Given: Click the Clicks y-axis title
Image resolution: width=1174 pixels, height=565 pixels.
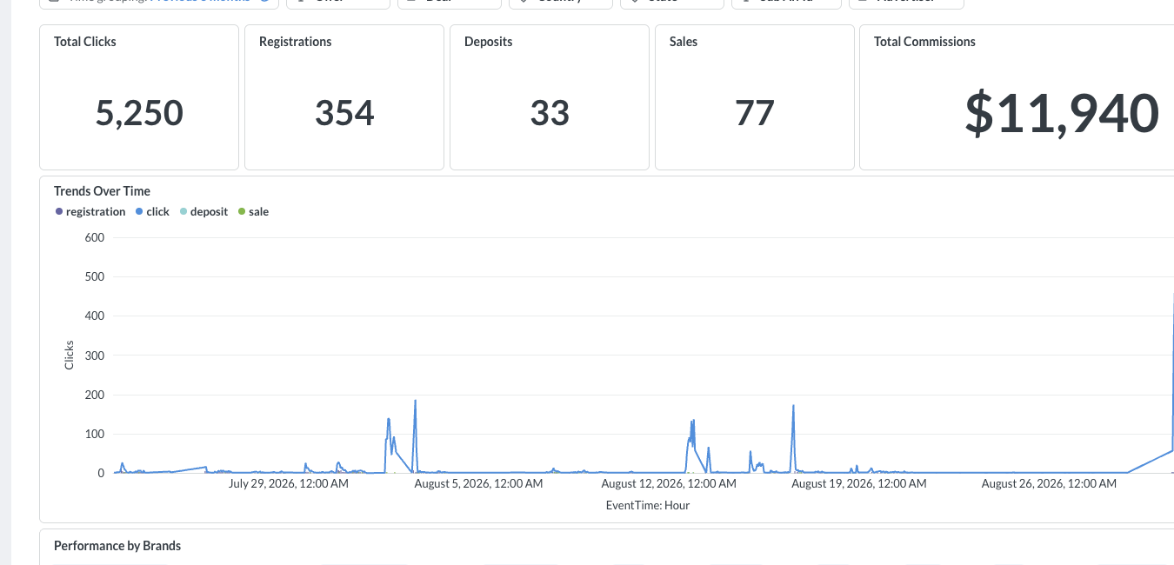Looking at the screenshot, I should (x=70, y=356).
